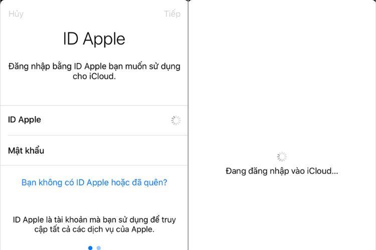The height and width of the screenshot is (250, 376).
Task: Select the first dark blue page dot
Action: pyautogui.click(x=90, y=248)
